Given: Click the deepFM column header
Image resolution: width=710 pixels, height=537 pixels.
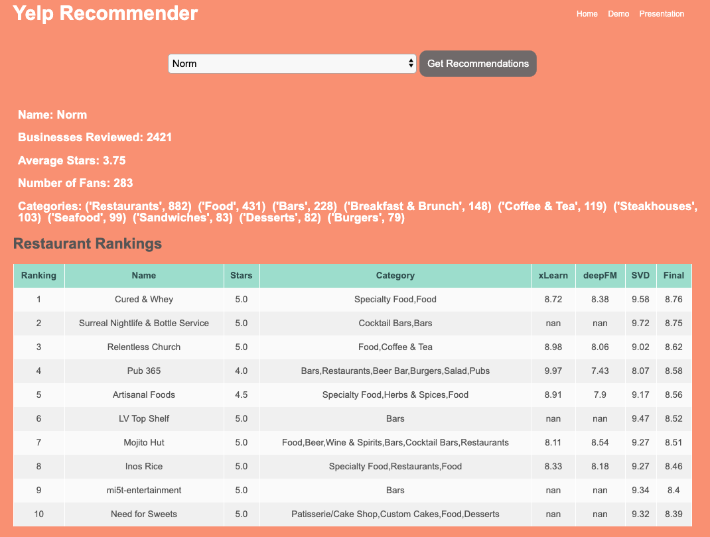Looking at the screenshot, I should click(x=600, y=275).
